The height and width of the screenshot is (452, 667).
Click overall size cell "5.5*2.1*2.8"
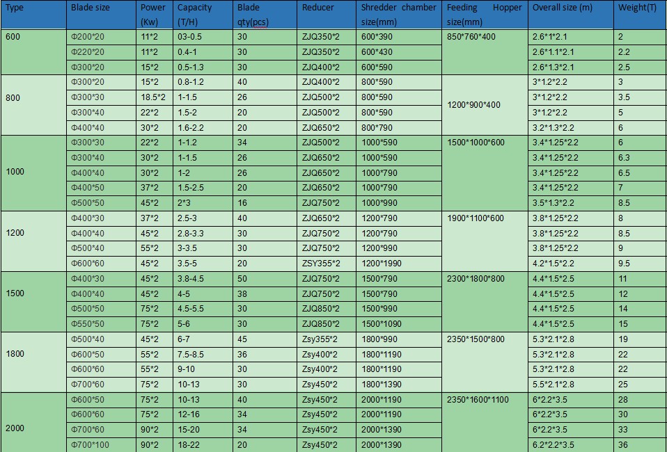pyautogui.click(x=570, y=385)
